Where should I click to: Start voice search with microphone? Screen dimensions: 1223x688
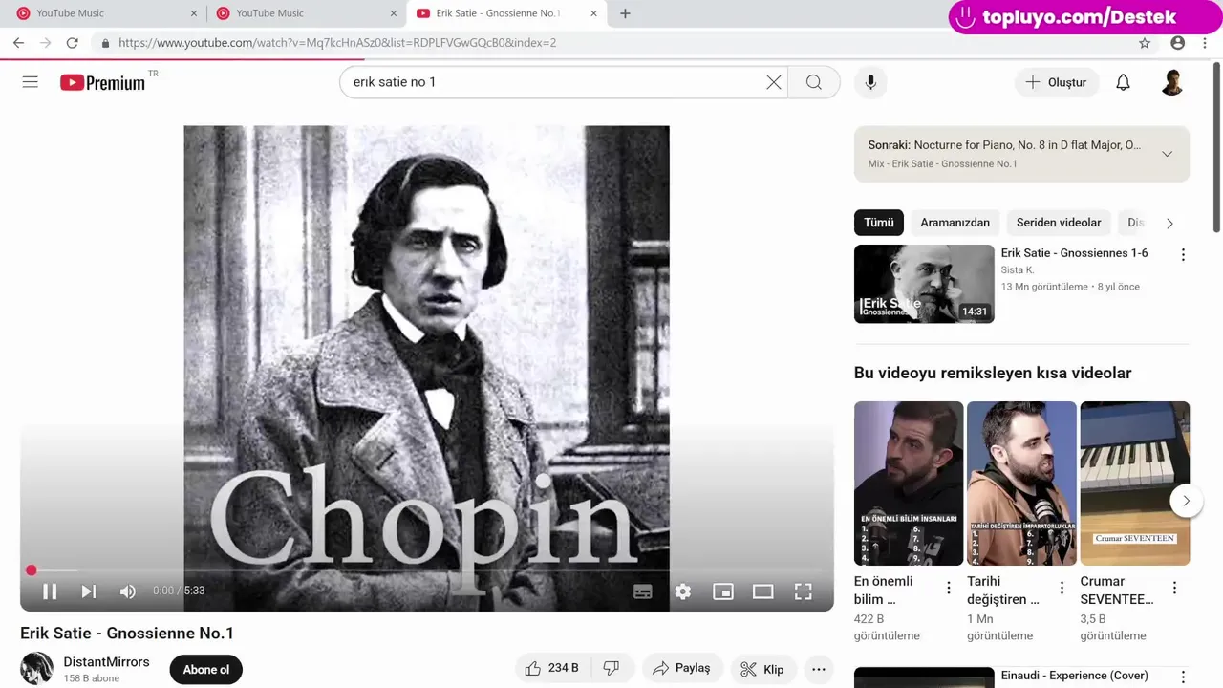870,82
